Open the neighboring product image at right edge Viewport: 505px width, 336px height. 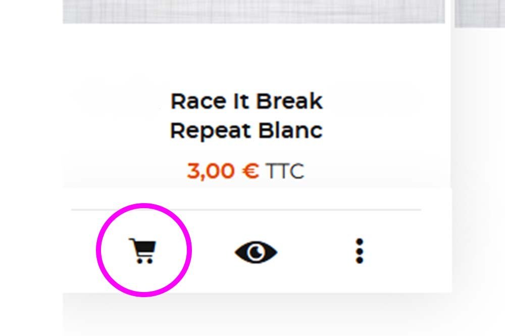click(480, 14)
